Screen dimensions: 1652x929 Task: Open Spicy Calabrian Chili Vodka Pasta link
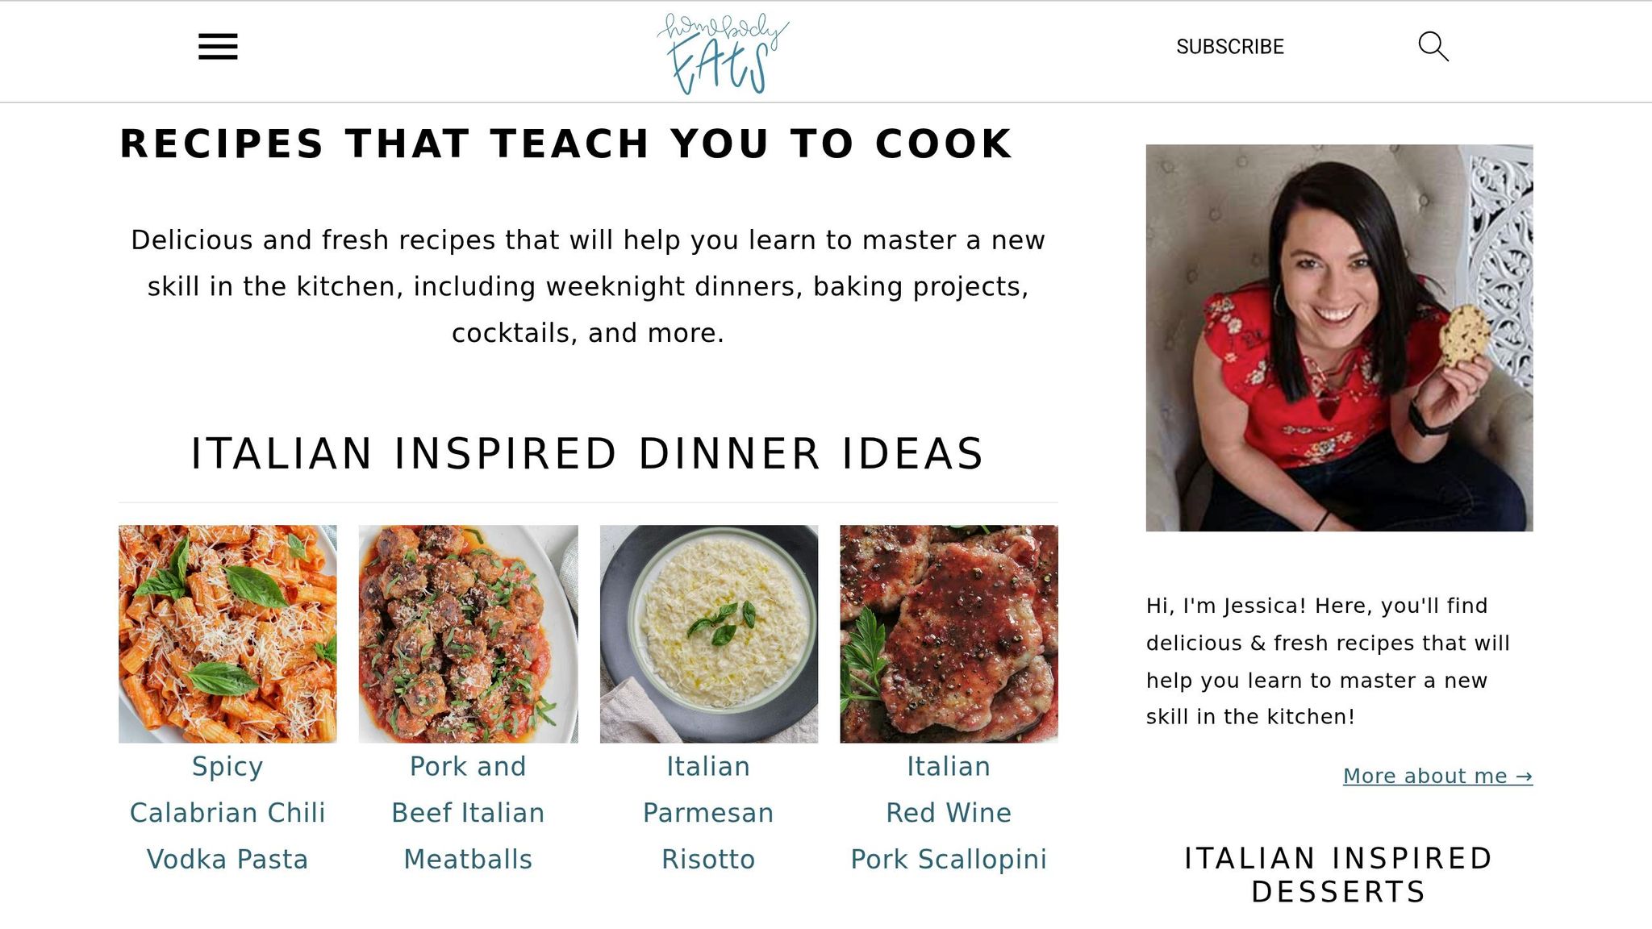coord(227,813)
